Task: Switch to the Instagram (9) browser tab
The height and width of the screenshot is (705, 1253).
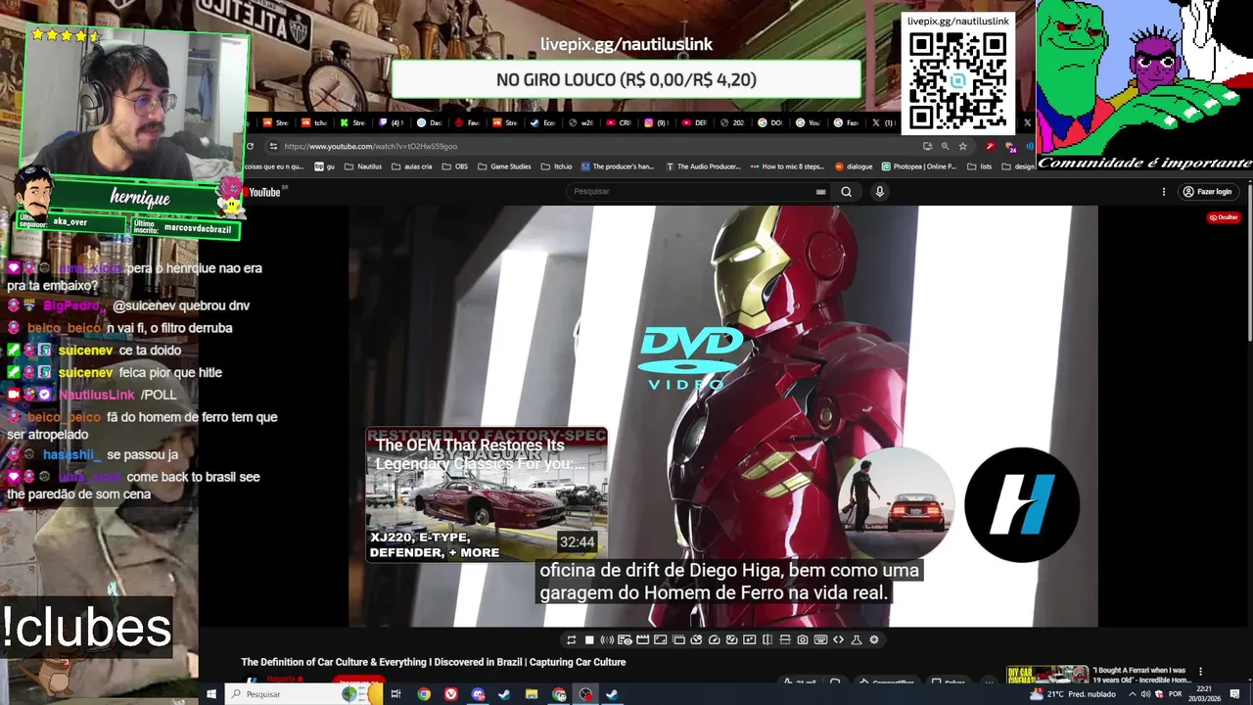Action: tap(656, 123)
